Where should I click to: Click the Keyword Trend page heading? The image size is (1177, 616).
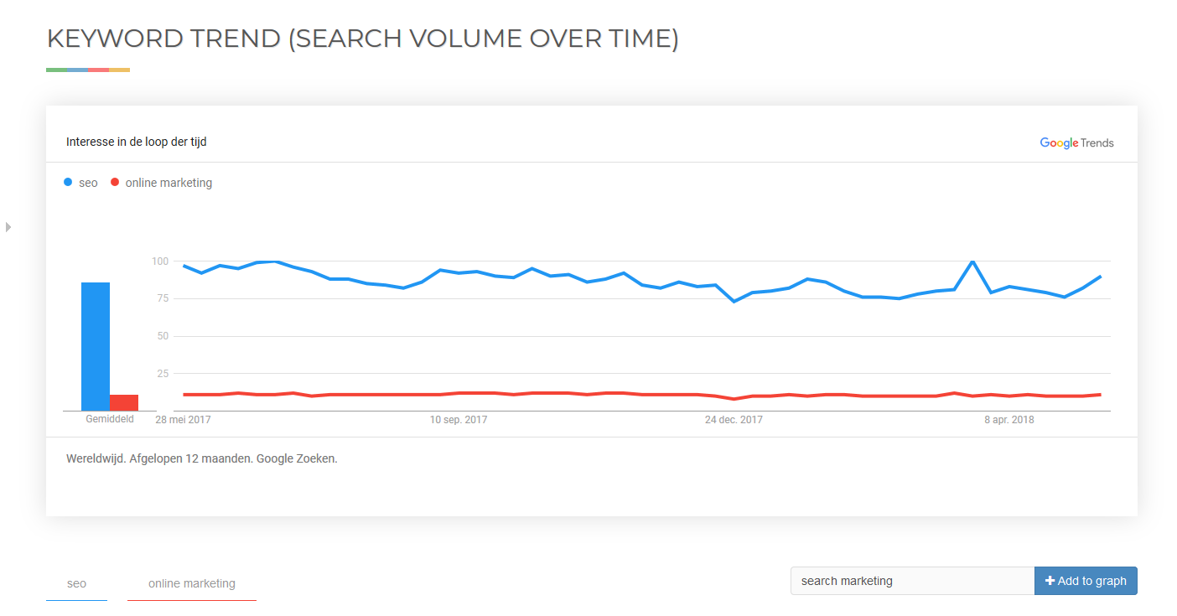pyautogui.click(x=362, y=39)
